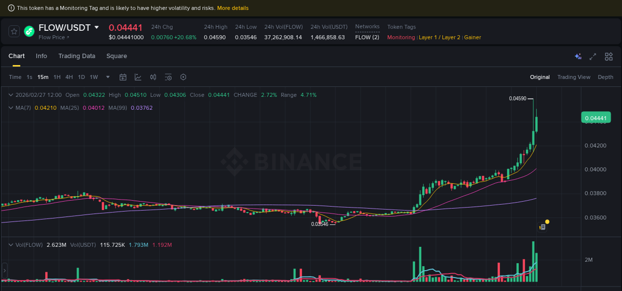
Task: Select the 1W timeframe
Action: pyautogui.click(x=93, y=77)
